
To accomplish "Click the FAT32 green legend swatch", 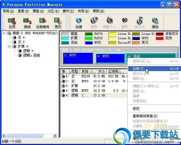I will [89, 38].
